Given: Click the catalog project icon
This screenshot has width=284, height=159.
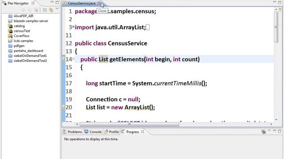Looking at the screenshot, I should tap(10, 26).
